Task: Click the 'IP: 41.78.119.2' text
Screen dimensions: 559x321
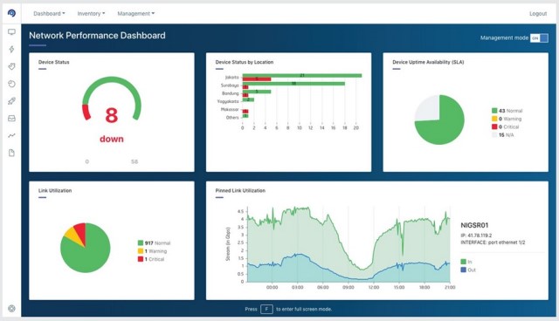Action: (476, 236)
